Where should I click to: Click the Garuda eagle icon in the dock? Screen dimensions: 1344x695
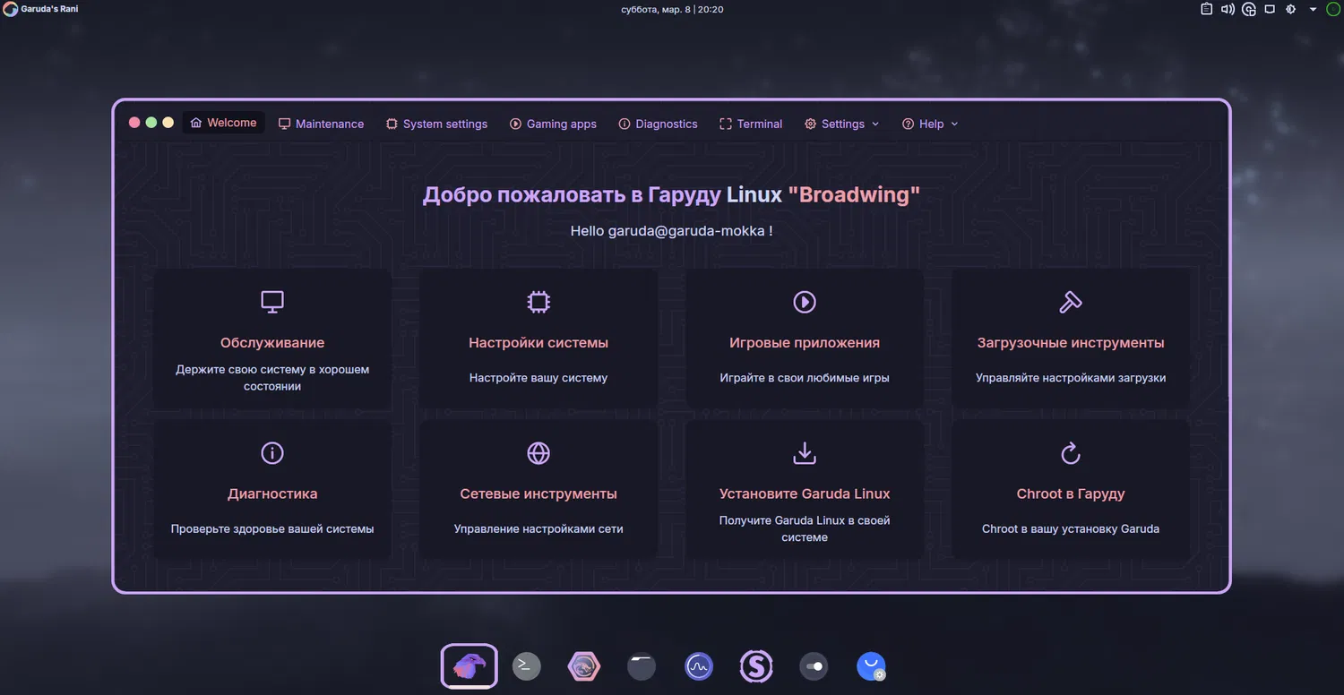click(x=470, y=666)
